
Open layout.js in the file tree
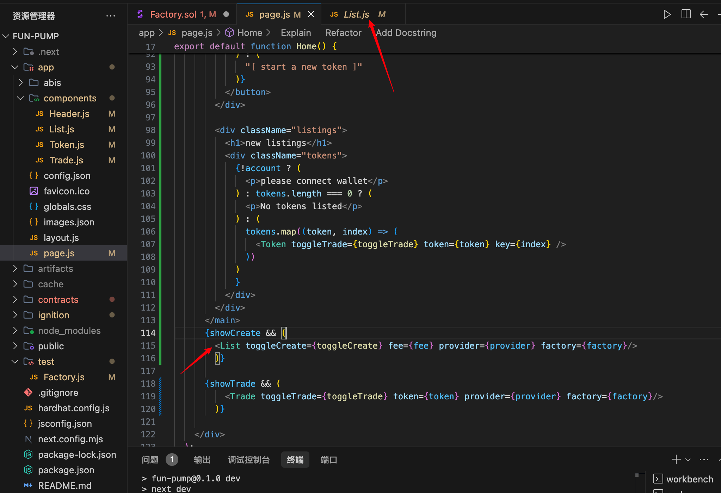[x=63, y=238]
